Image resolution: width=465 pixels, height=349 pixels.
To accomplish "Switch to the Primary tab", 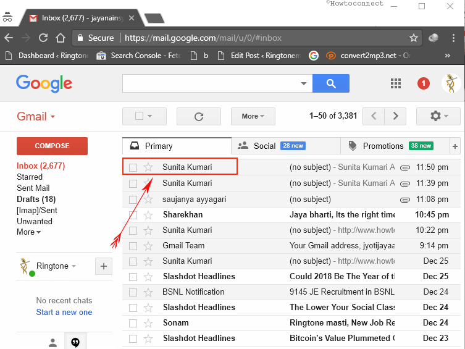I will pyautogui.click(x=177, y=146).
